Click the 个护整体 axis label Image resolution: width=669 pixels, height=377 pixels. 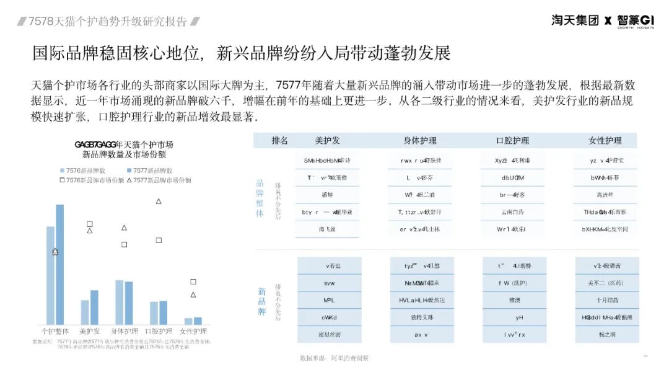pos(55,331)
